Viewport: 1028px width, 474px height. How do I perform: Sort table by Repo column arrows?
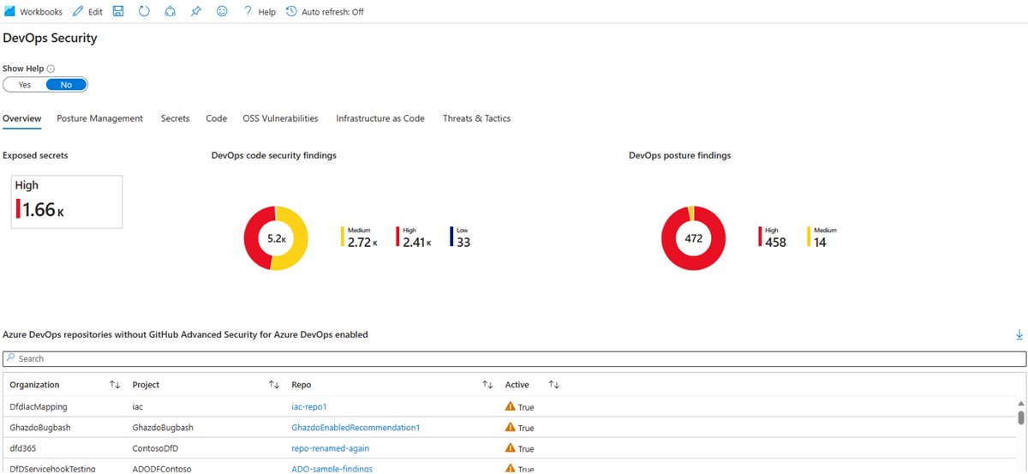[487, 385]
